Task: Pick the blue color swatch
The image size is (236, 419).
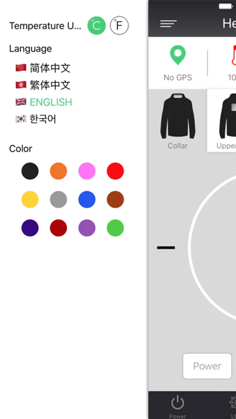Action: [x=87, y=199]
